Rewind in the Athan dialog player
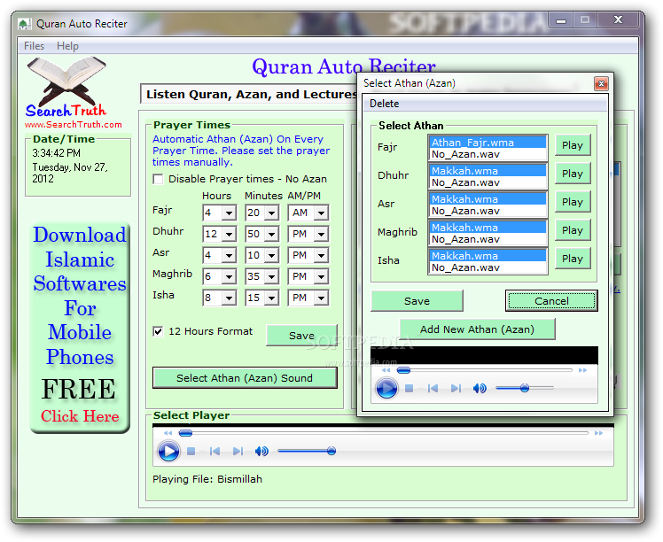This screenshot has height=542, width=663. (386, 370)
